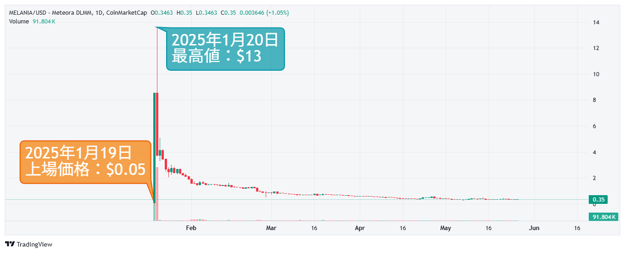Click the tall red candle next to green

(157, 124)
